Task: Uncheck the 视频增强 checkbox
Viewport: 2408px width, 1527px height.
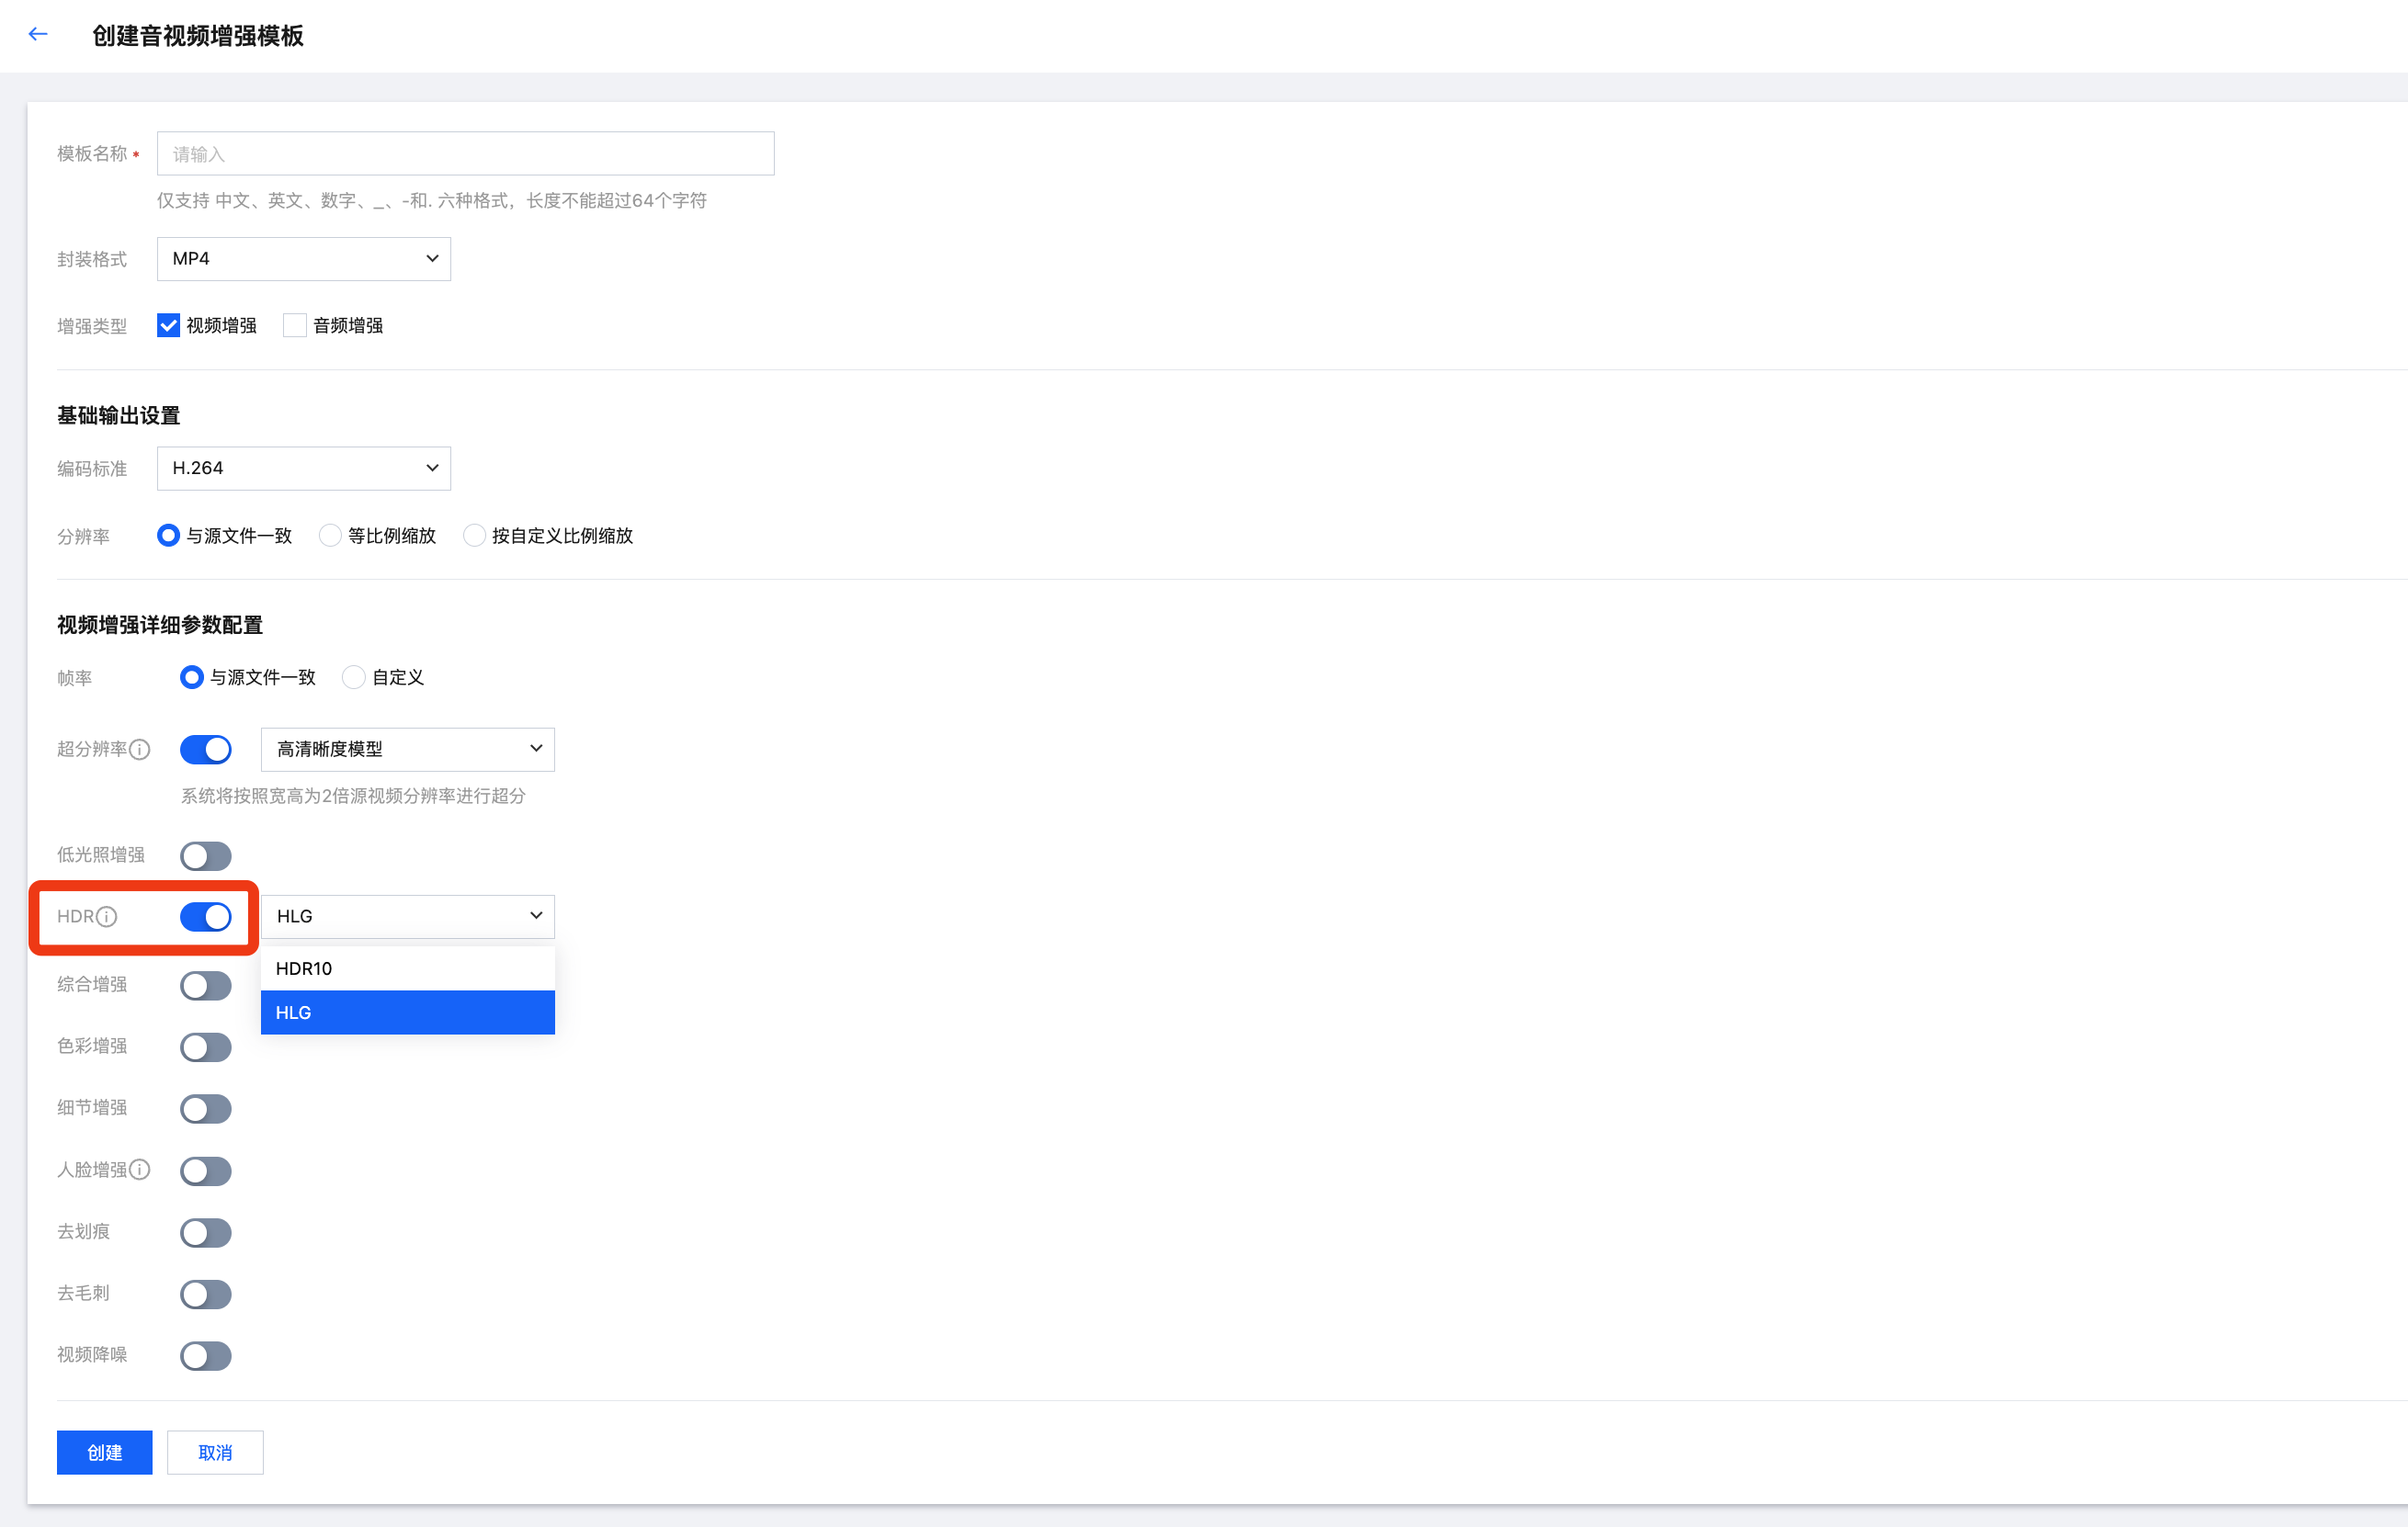Action: pyautogui.click(x=168, y=326)
